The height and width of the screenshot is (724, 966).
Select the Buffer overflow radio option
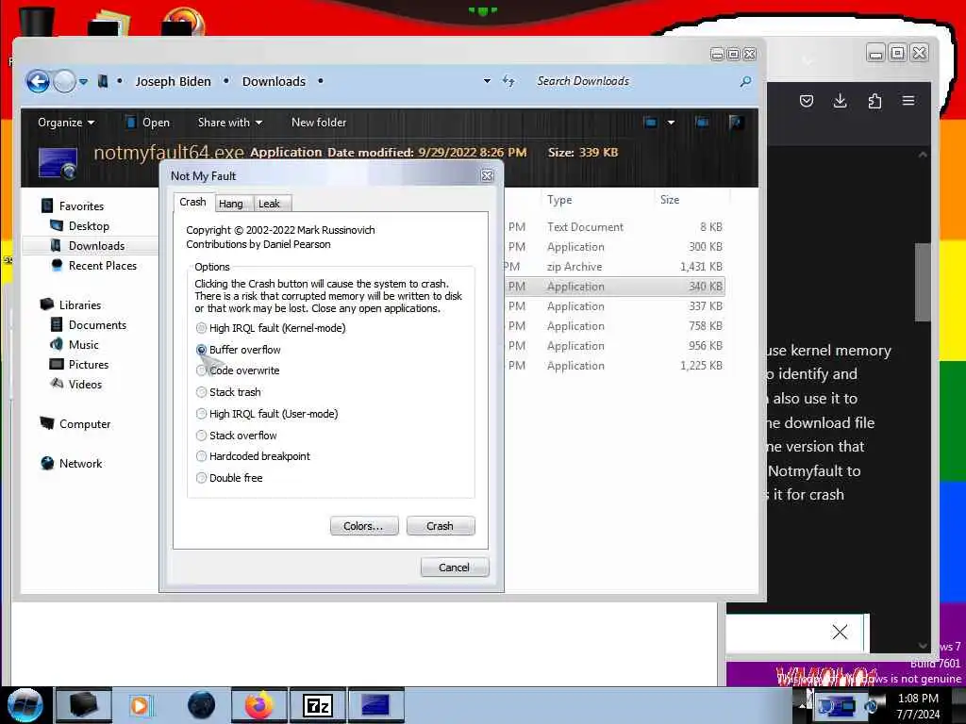click(201, 350)
